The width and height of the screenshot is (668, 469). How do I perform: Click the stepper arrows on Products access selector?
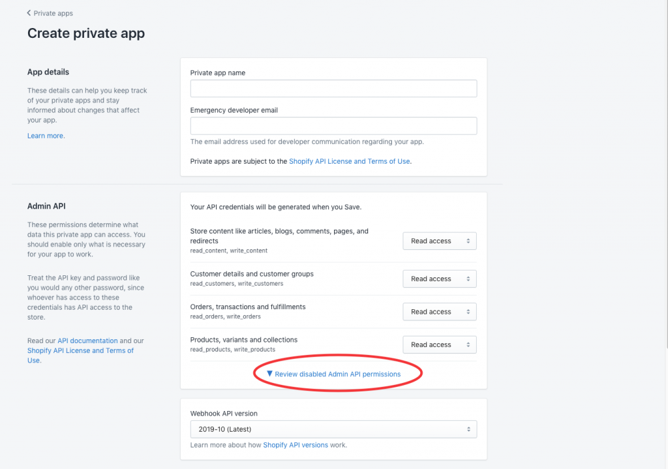(x=468, y=344)
